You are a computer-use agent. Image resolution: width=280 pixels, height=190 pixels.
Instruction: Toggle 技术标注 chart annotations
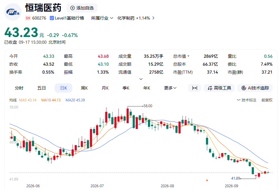247,100
